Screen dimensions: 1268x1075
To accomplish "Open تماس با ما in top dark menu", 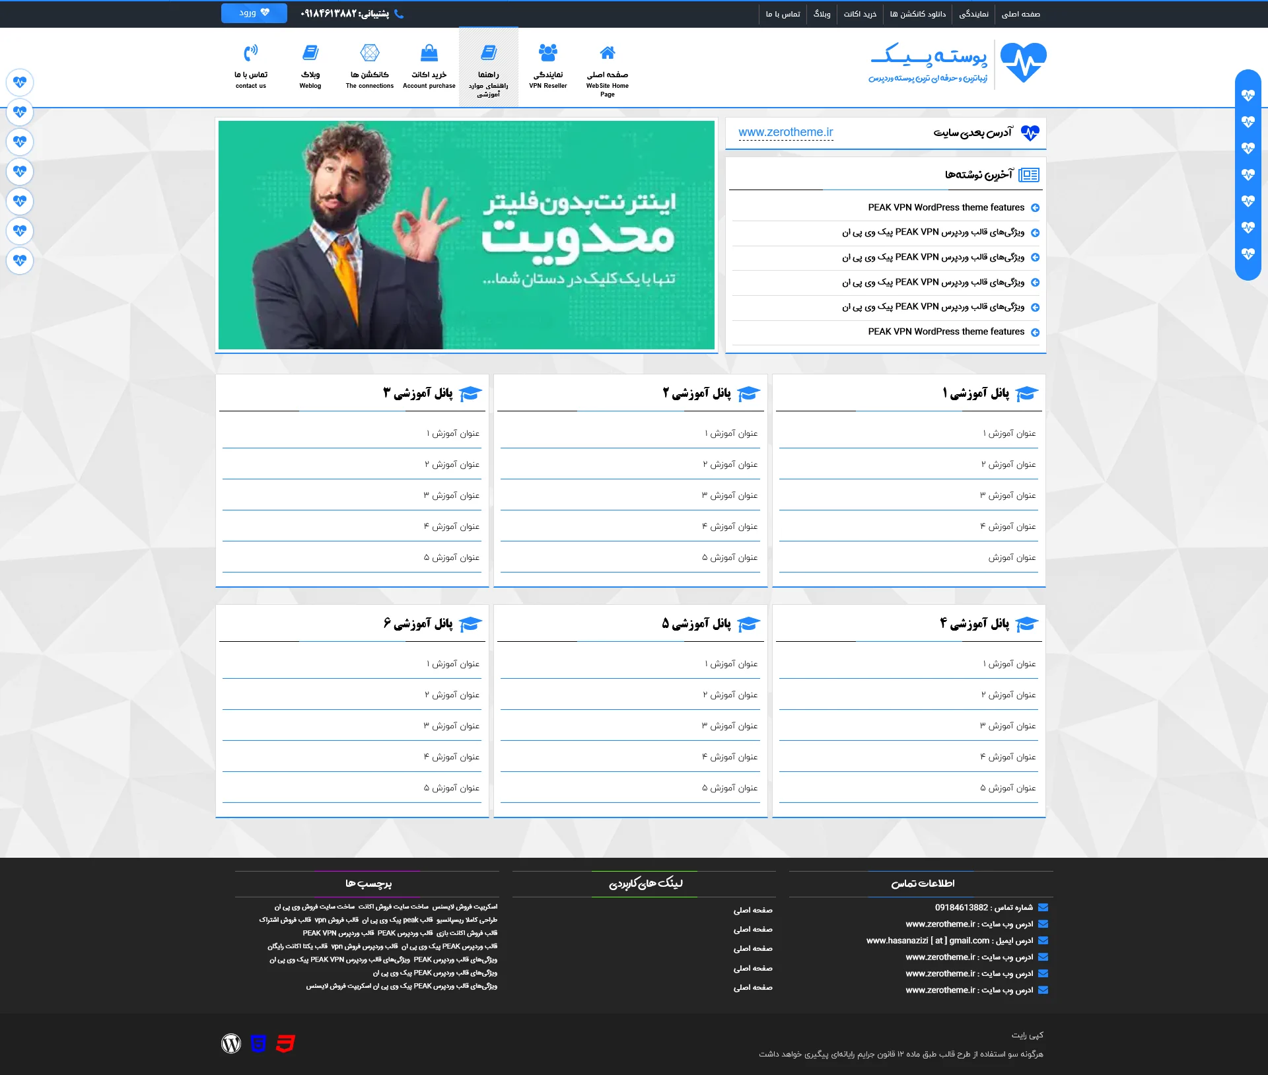I will tap(783, 14).
